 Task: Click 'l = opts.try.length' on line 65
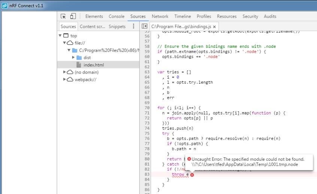[x=190, y=82]
